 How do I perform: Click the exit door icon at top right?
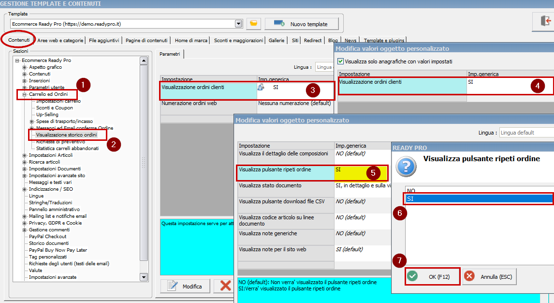pyautogui.click(x=546, y=20)
